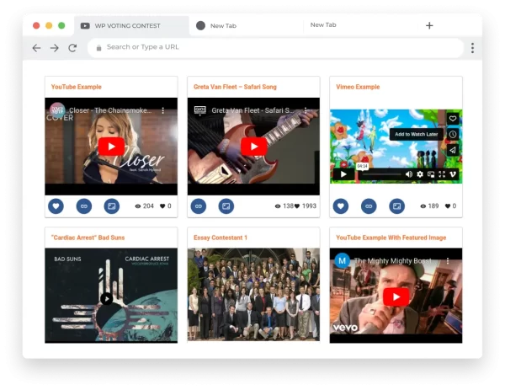Open image icon under YouTube Example card
The image size is (505, 390).
click(112, 206)
